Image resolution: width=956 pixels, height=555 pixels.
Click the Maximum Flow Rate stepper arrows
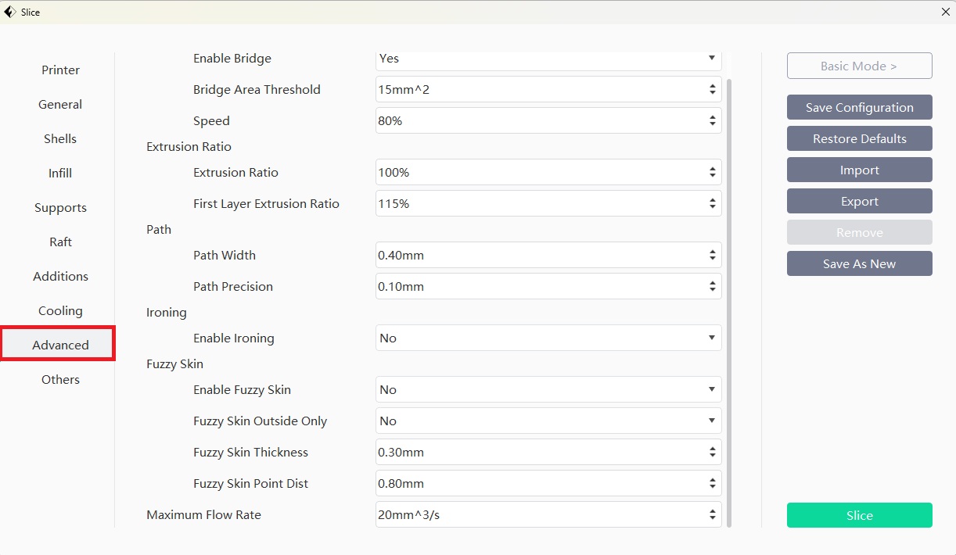click(712, 515)
